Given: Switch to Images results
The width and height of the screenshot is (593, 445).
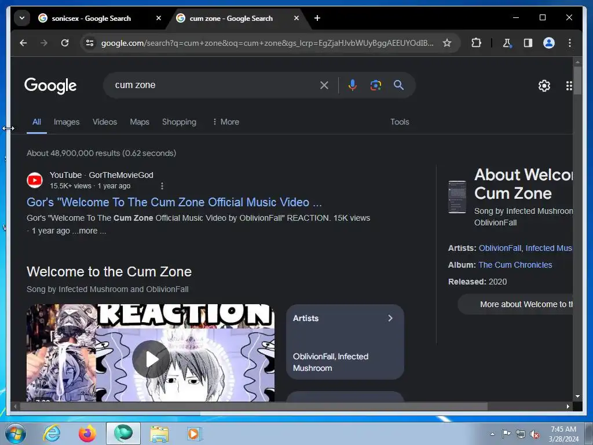Looking at the screenshot, I should [x=67, y=122].
